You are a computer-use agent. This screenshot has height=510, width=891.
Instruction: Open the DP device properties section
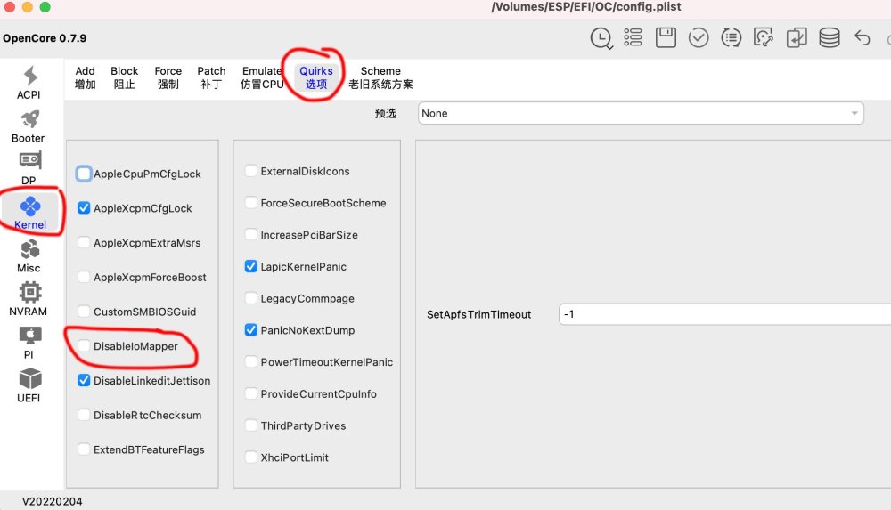pyautogui.click(x=29, y=169)
